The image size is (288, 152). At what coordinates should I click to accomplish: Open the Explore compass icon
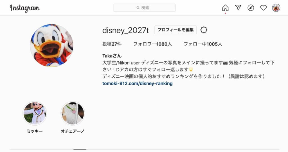tap(251, 8)
